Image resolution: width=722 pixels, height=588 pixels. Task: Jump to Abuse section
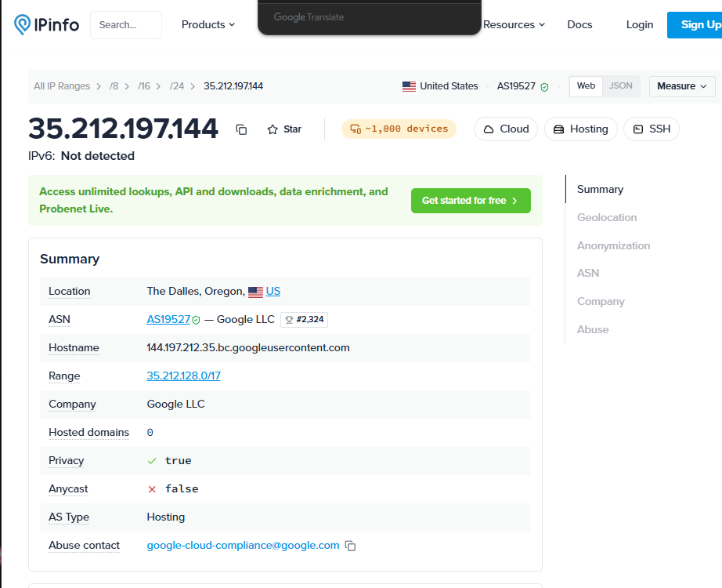(x=593, y=330)
